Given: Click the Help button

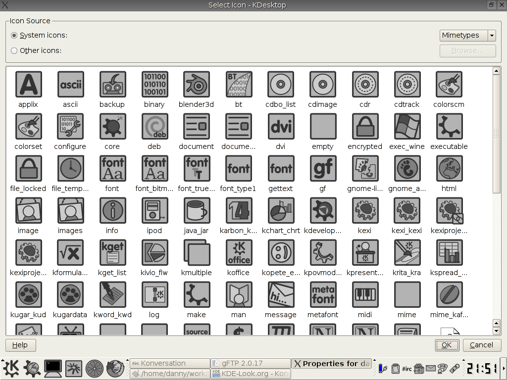Looking at the screenshot, I should coord(21,345).
